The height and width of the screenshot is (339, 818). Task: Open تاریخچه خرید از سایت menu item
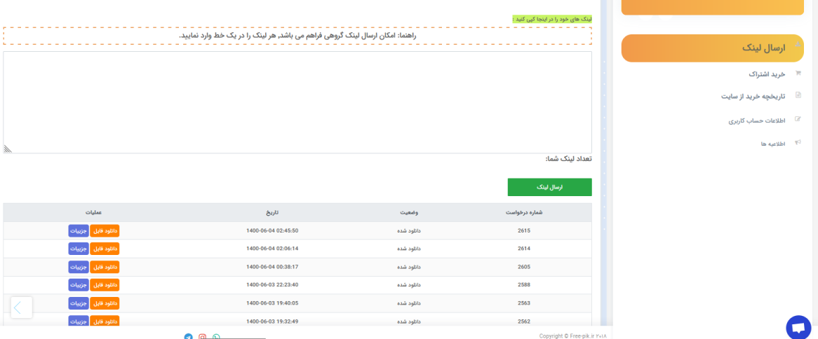[753, 97]
